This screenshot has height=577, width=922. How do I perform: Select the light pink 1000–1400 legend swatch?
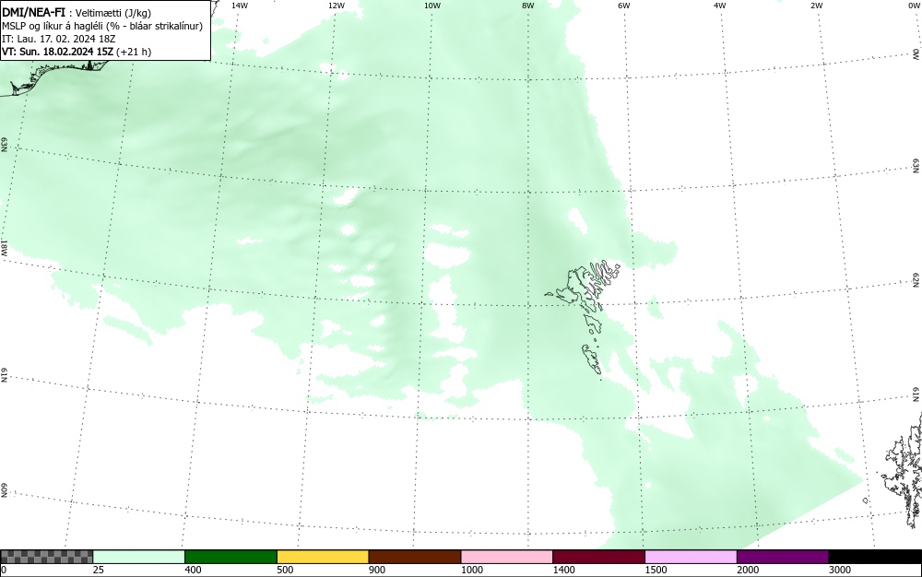(507, 557)
